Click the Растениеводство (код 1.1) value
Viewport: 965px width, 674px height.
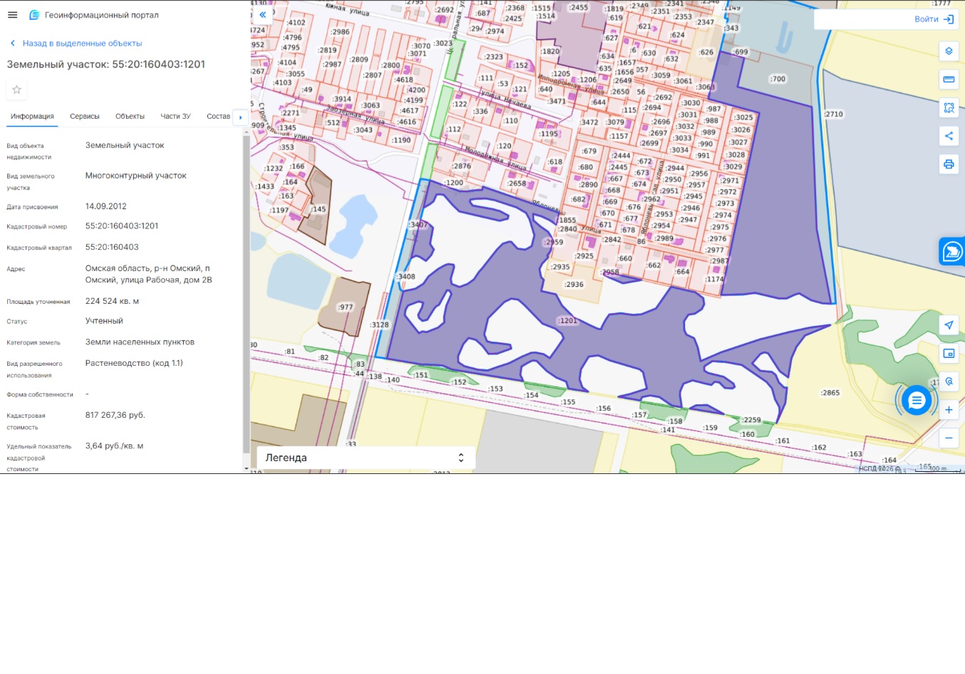pyautogui.click(x=134, y=363)
